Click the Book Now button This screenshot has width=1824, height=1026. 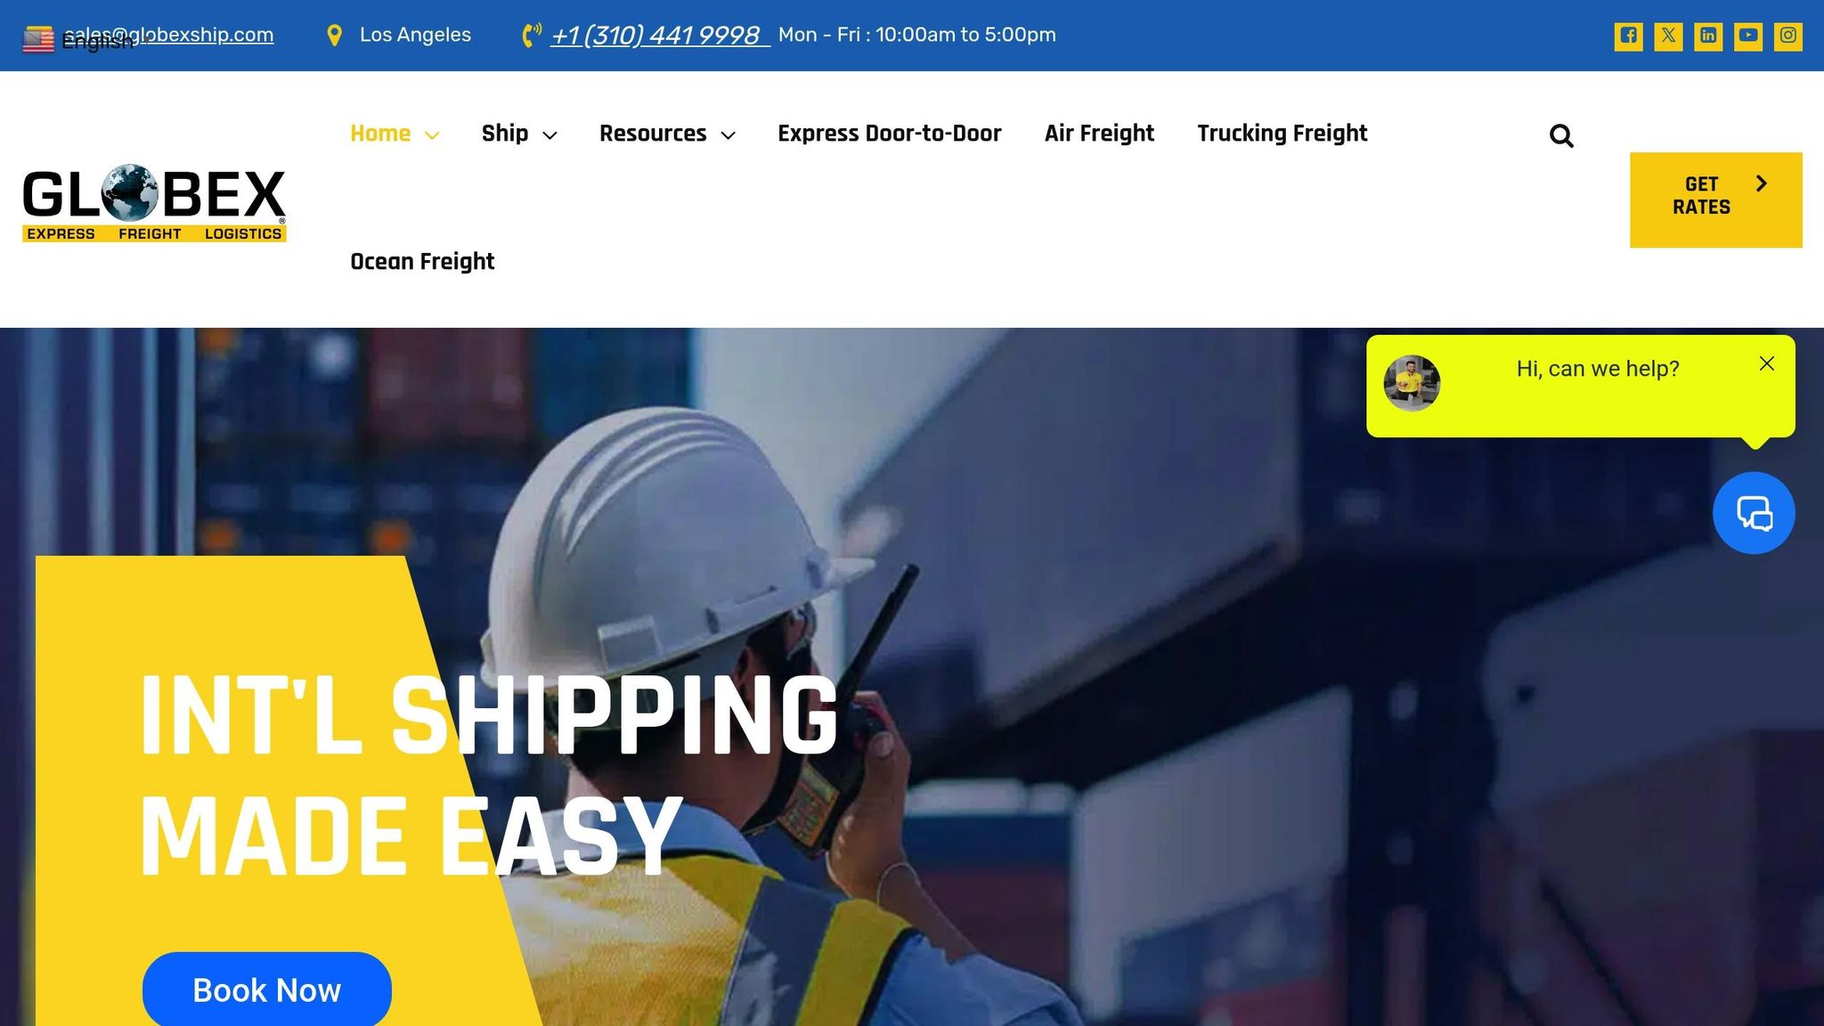coord(266,989)
